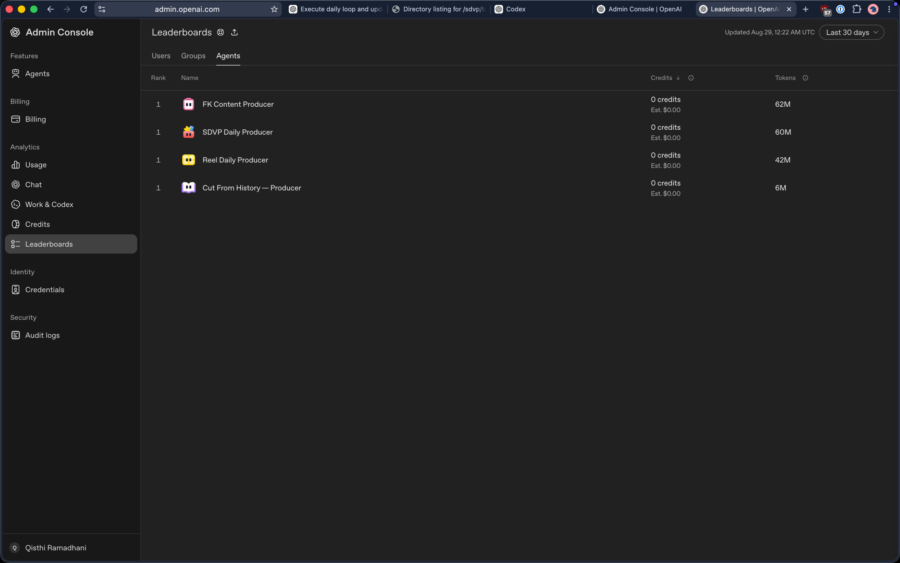Click the export icon beside Leaderboards title

(x=234, y=32)
